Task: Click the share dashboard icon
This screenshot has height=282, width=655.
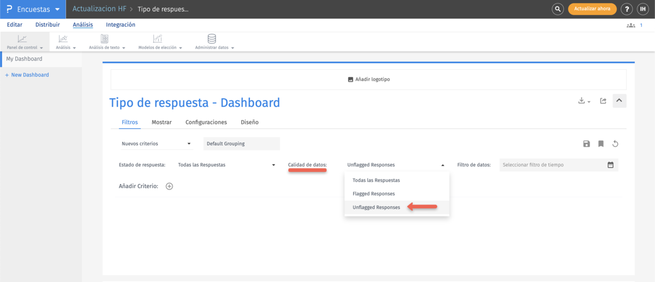Action: click(603, 101)
